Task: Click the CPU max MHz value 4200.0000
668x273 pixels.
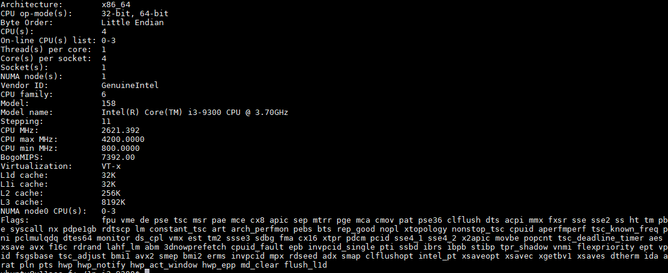Action: (123, 139)
